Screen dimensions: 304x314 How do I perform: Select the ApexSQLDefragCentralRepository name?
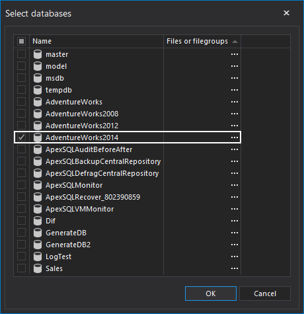point(102,173)
